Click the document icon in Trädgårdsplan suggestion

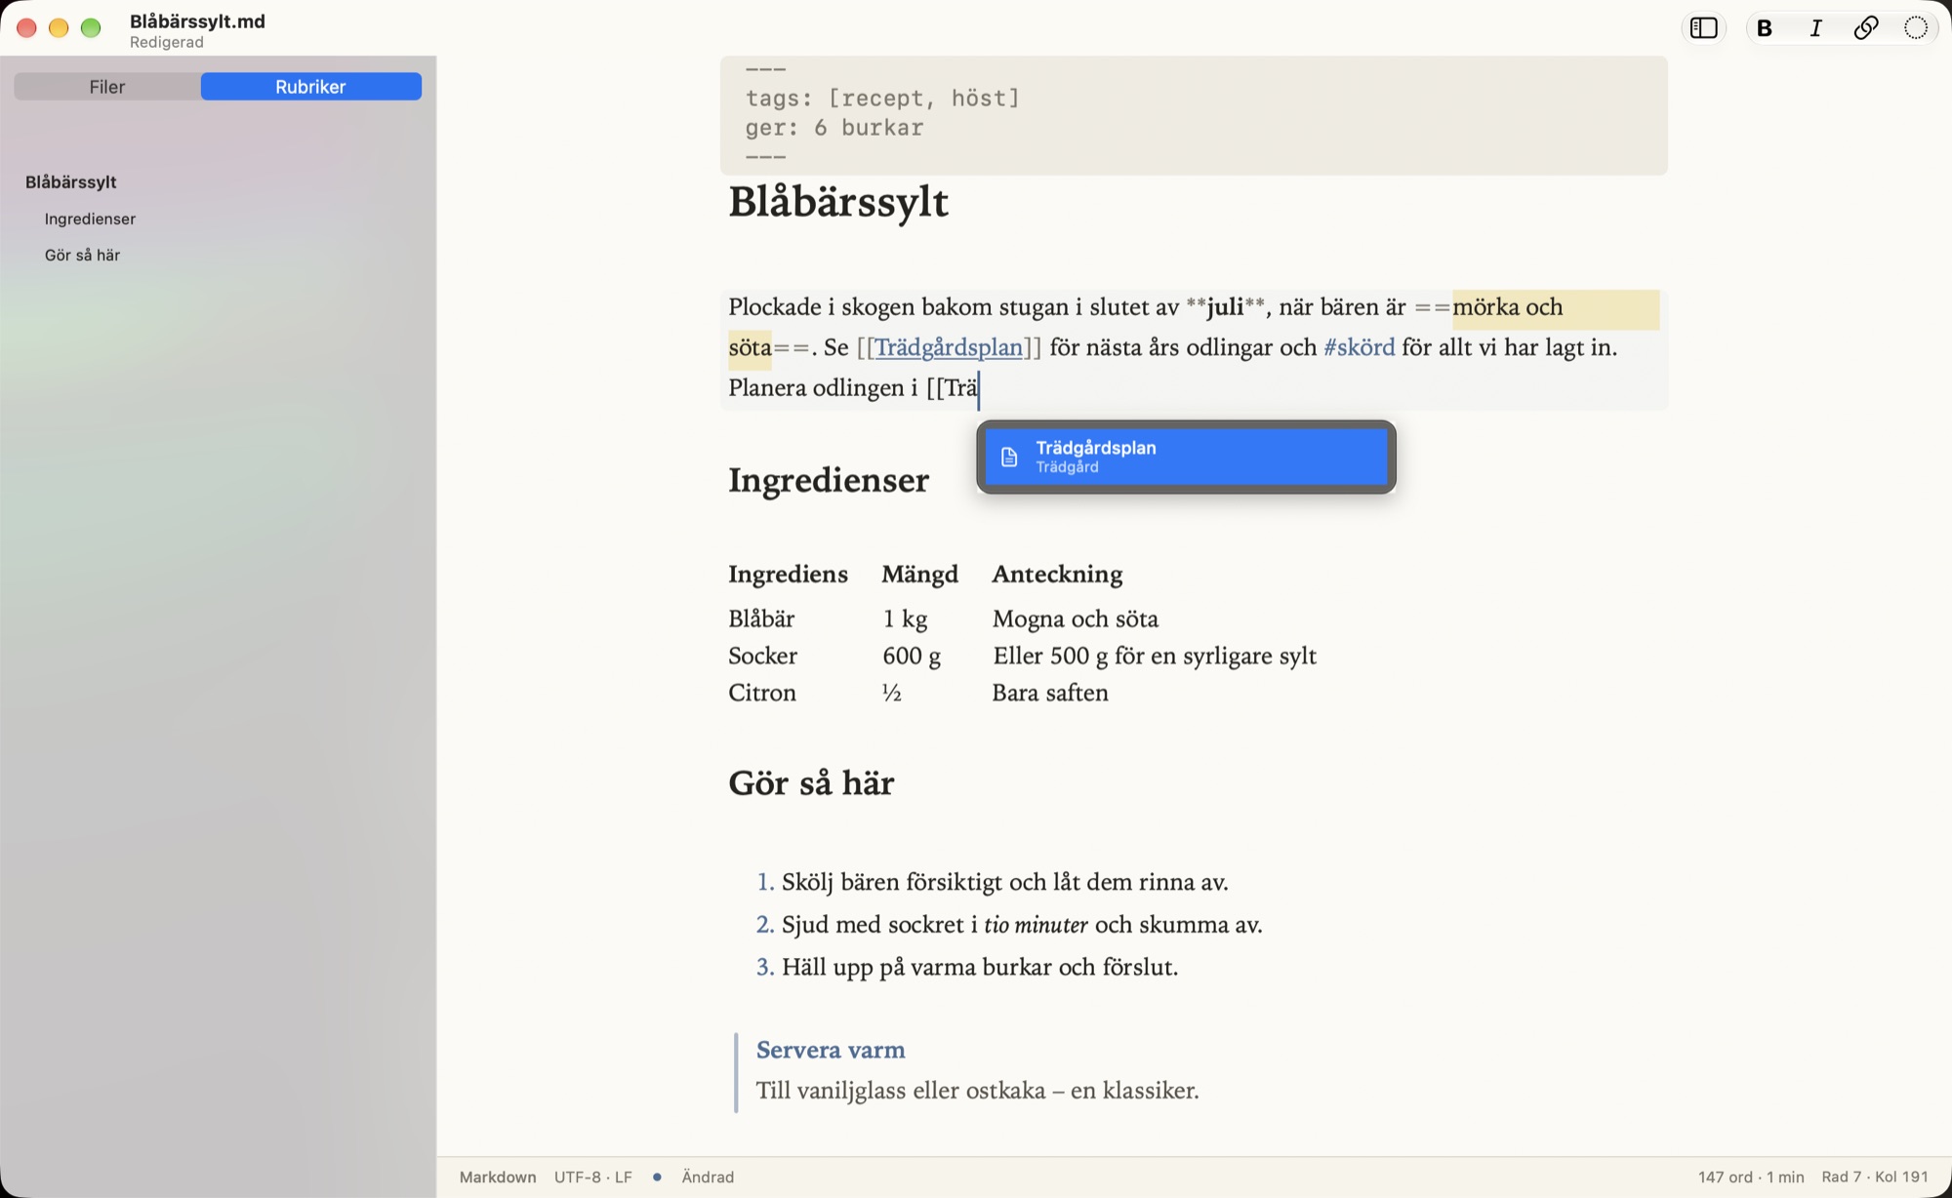1009,457
